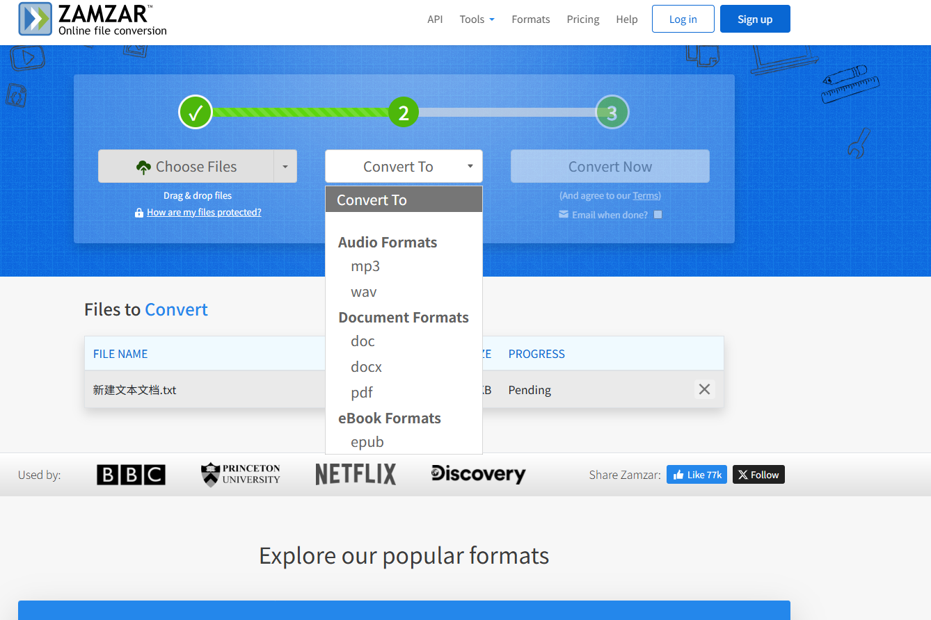Screen dimensions: 931x620
Task: Remove 新建文本文档.txt with the X icon
Action: pos(704,389)
